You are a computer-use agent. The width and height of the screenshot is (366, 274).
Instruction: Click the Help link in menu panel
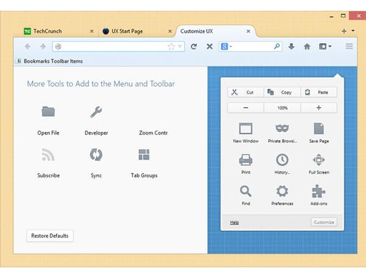tap(234, 222)
